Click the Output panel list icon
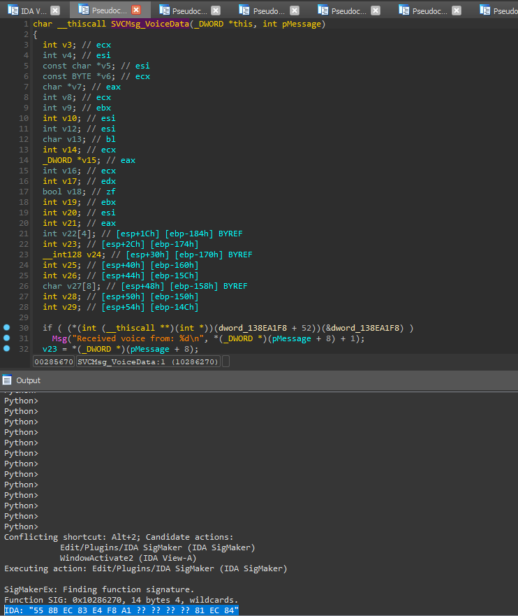The height and width of the screenshot is (616, 518). coord(7,380)
